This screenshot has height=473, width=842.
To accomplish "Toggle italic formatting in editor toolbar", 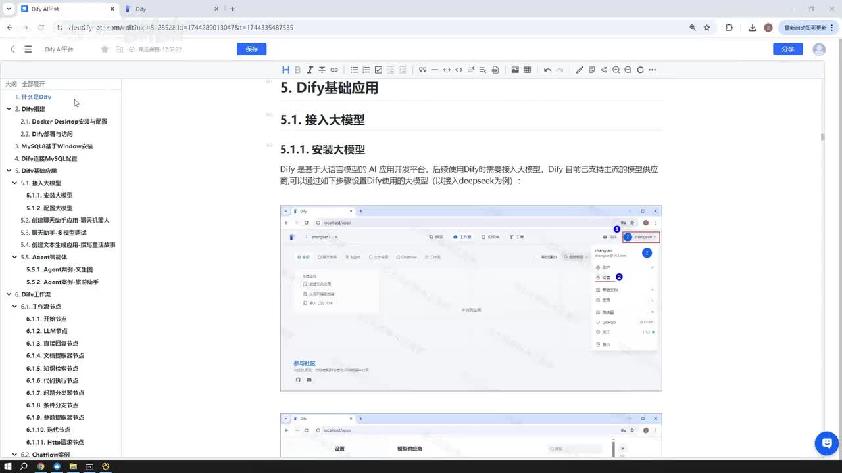I will tap(310, 70).
